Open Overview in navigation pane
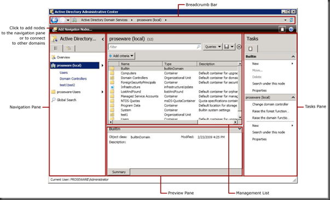The image size is (330, 200). click(61, 57)
